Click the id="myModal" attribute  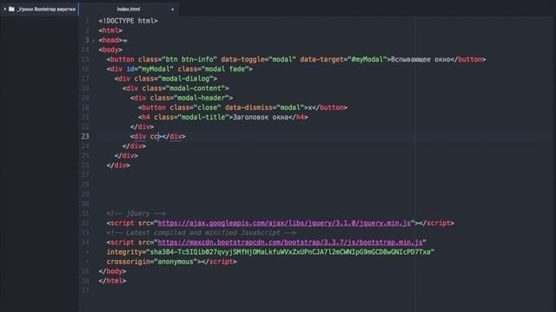150,69
